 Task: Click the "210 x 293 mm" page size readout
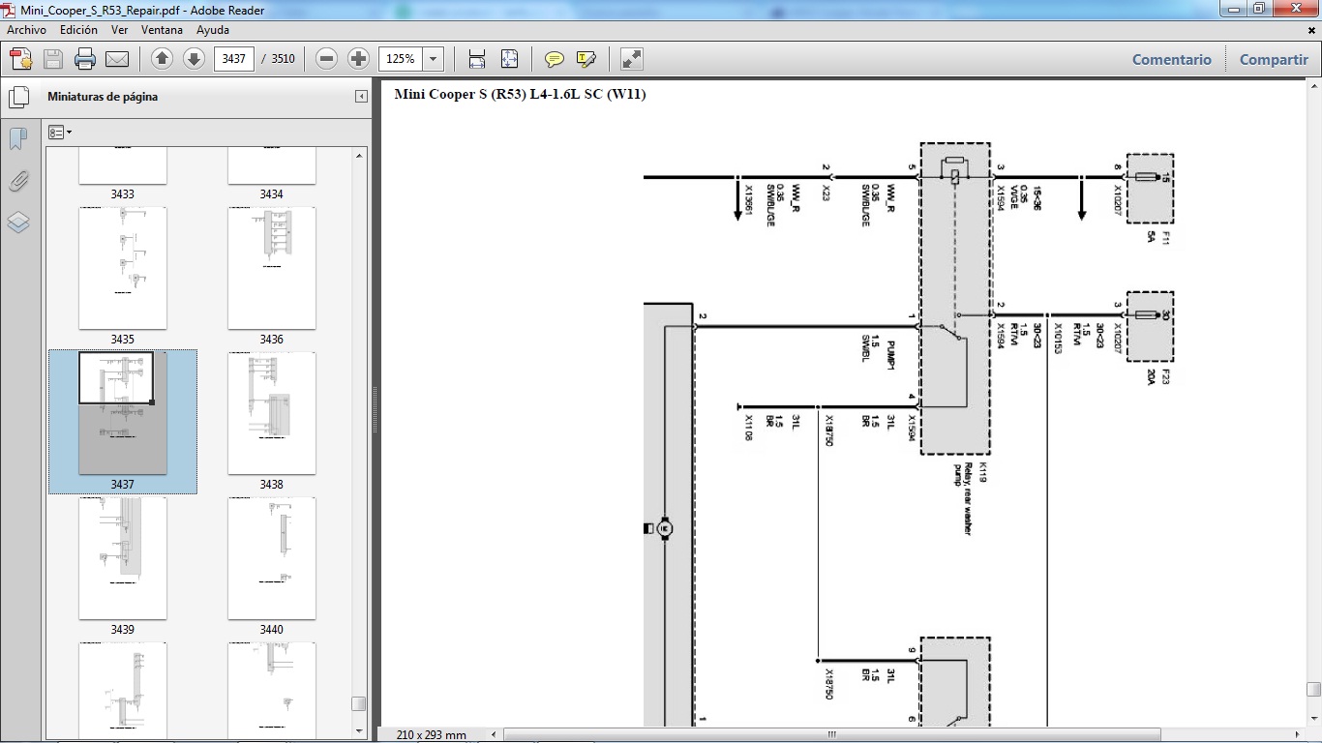point(432,734)
